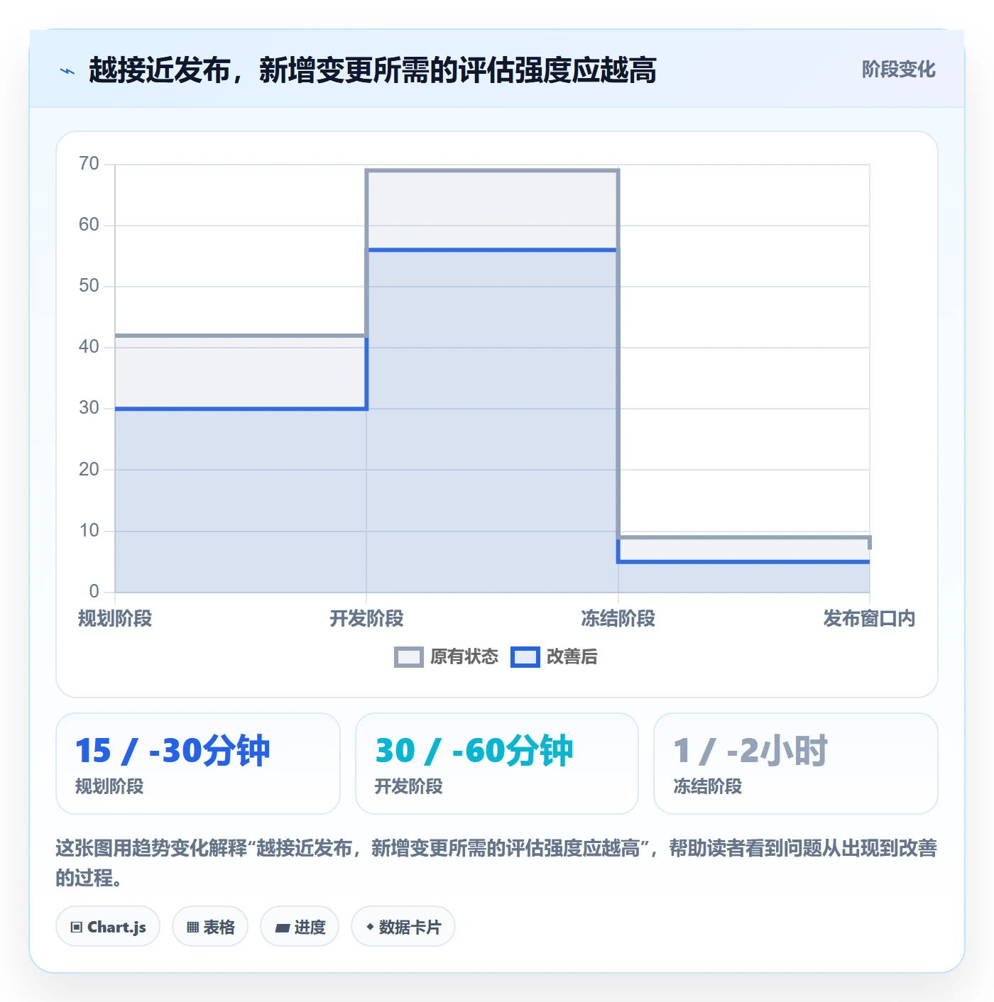Image resolution: width=994 pixels, height=1002 pixels.
Task: Click the square icon in the Chart.js tag
Action: [x=77, y=927]
